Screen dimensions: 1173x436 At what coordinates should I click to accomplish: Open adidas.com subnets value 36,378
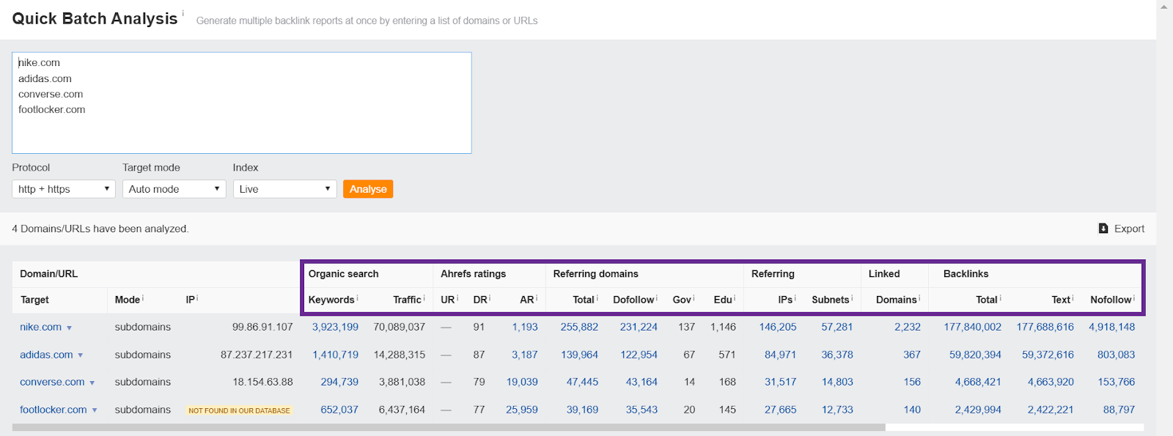pos(837,355)
